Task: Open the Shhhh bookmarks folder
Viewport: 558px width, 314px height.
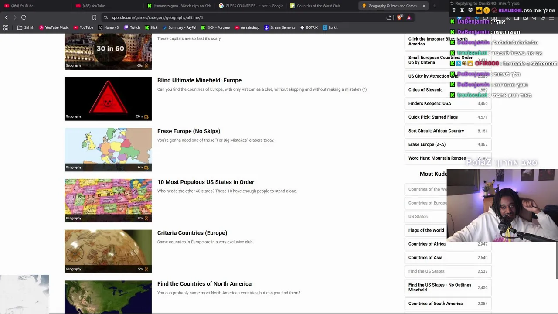Action: tap(26, 27)
